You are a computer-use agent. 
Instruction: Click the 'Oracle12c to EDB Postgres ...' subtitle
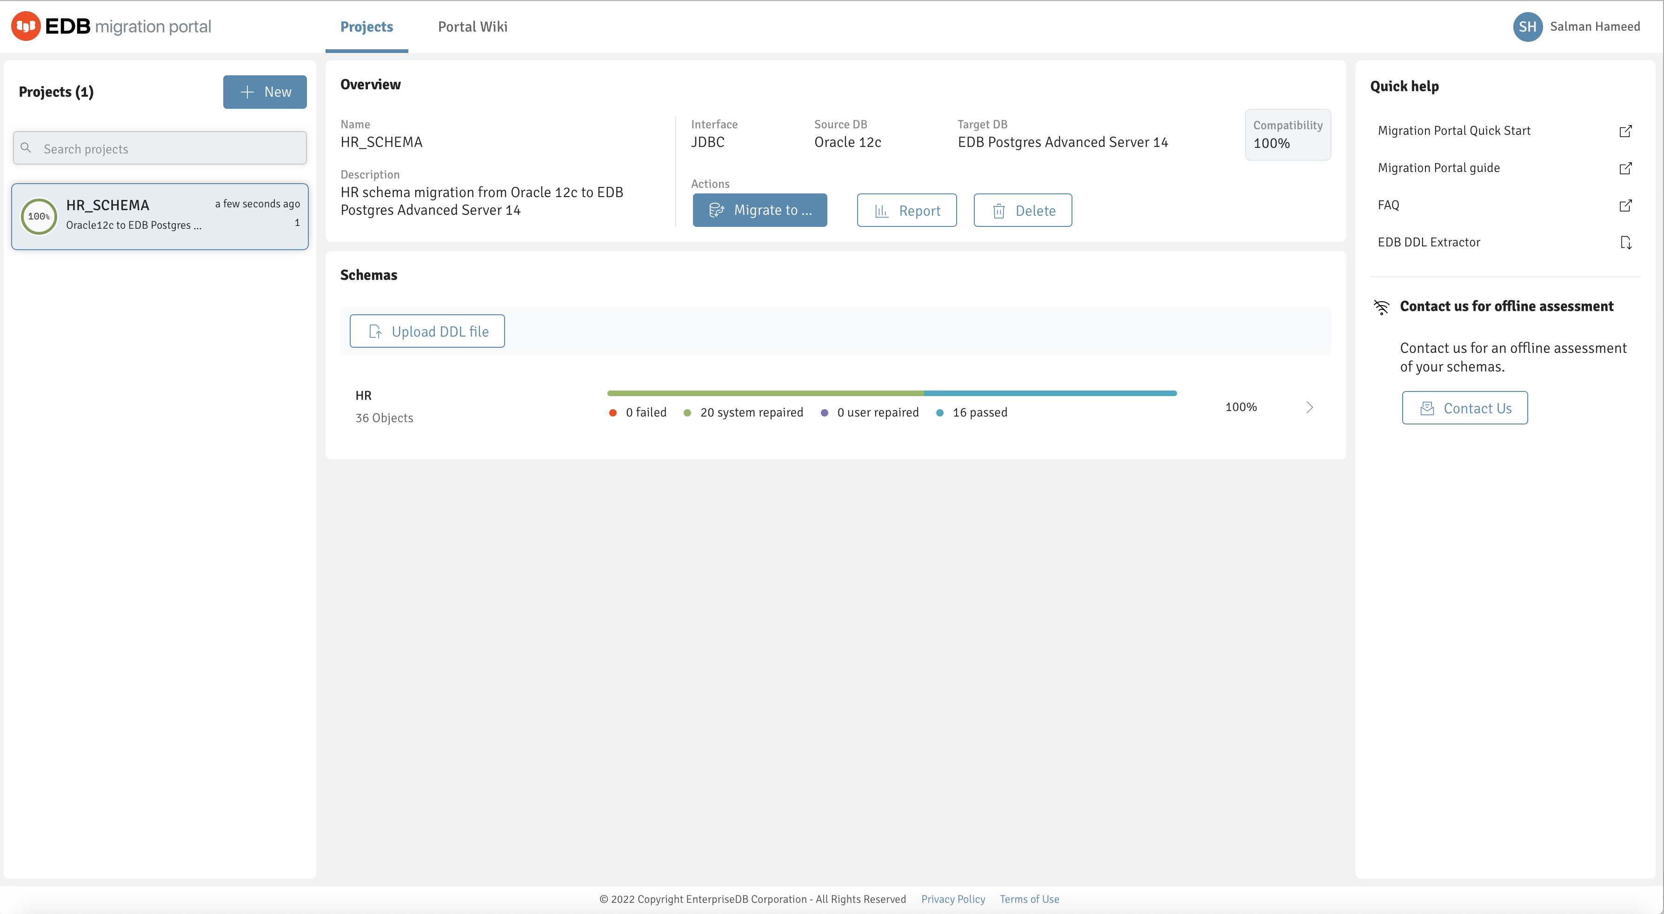(134, 225)
